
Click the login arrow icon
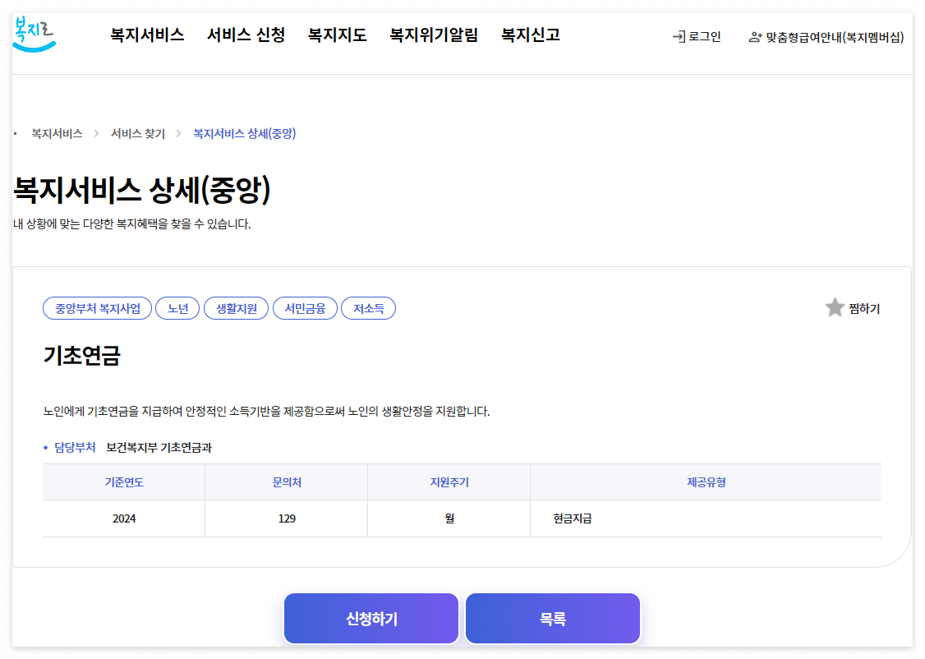tap(679, 37)
